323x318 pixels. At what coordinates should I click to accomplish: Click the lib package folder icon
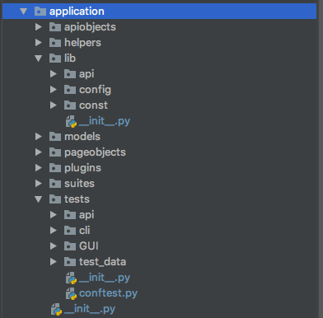pyautogui.click(x=55, y=58)
